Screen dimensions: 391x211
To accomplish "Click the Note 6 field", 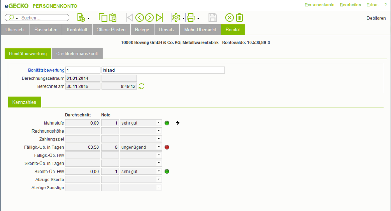I will 110,147.
